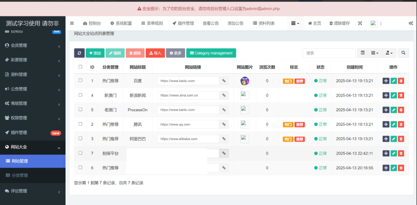Viewport: 417px width, 205px height.
Task: Click the baidu.com URL field for 百度
Action: [x=188, y=81]
